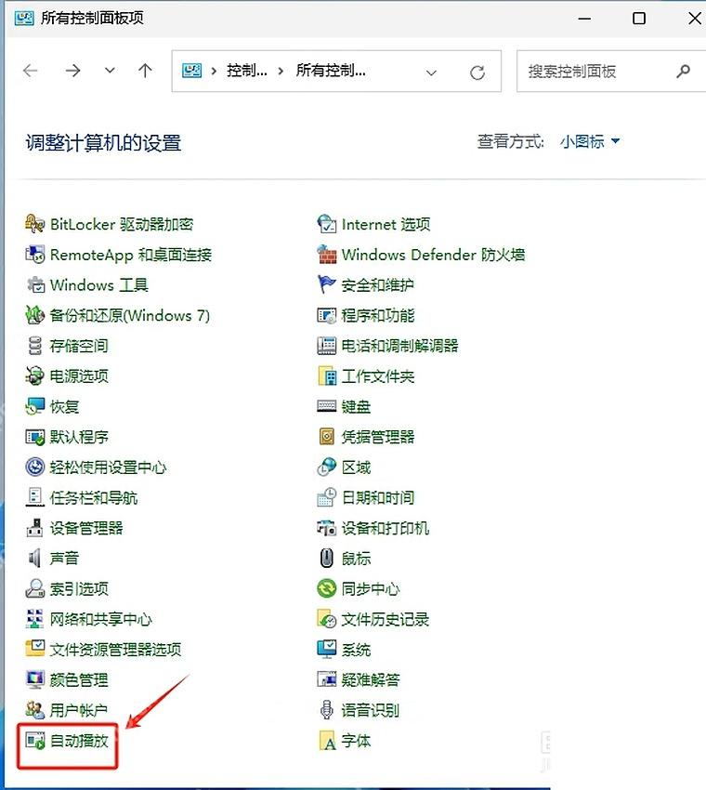Click the RemoteApp 和桌面连接 icon
This screenshot has width=706, height=790.
34,255
